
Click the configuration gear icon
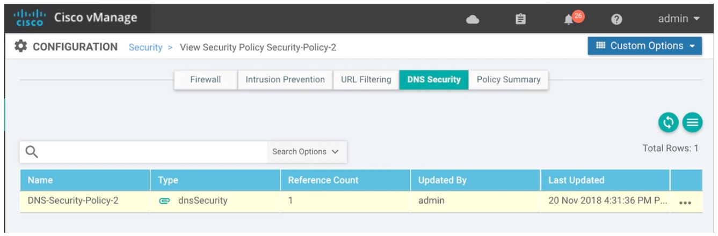point(23,48)
